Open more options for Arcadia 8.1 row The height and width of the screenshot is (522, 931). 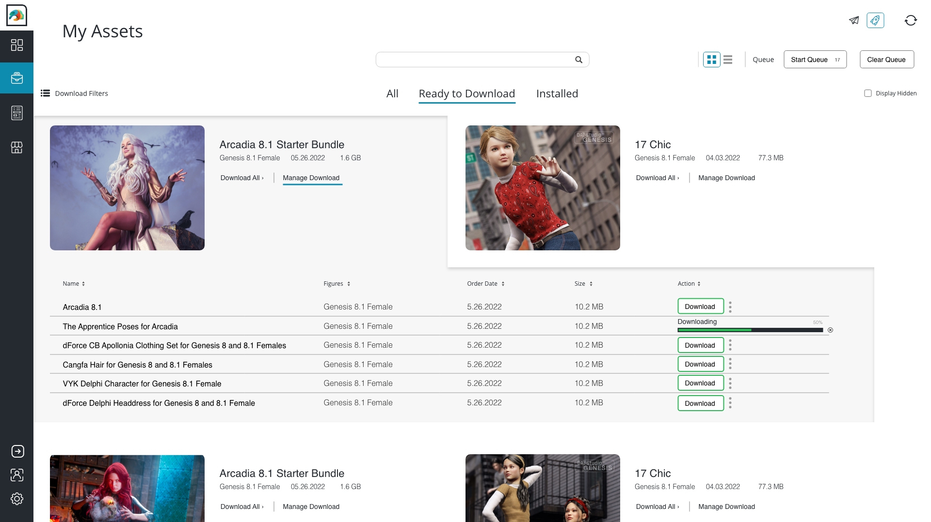730,307
